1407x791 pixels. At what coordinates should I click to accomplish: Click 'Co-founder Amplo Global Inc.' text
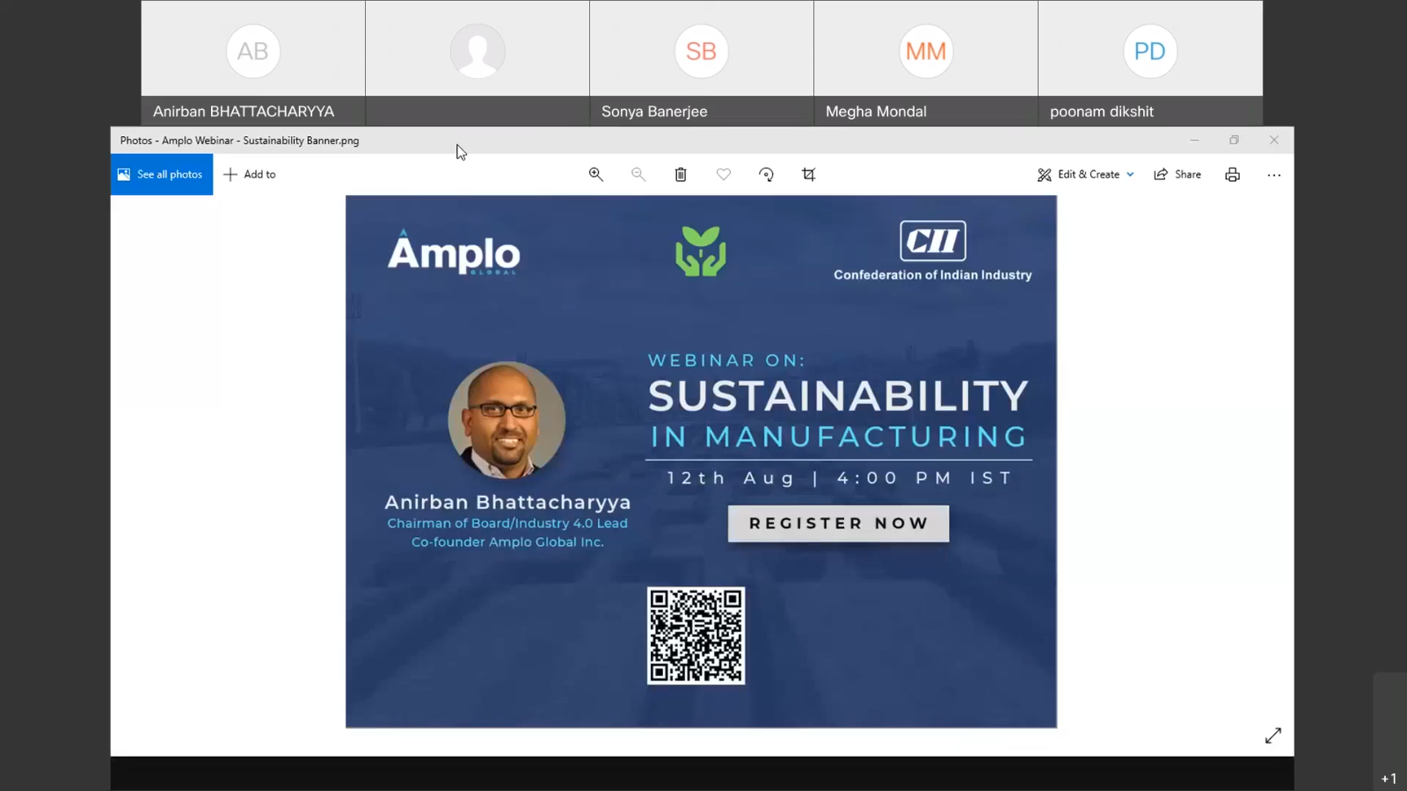[507, 542]
